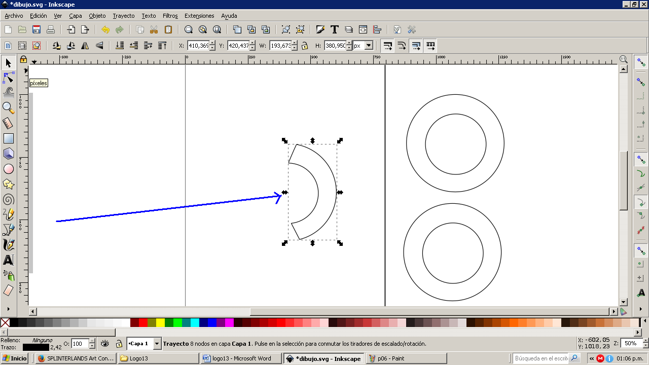Toggle lock of current layer

click(119, 344)
